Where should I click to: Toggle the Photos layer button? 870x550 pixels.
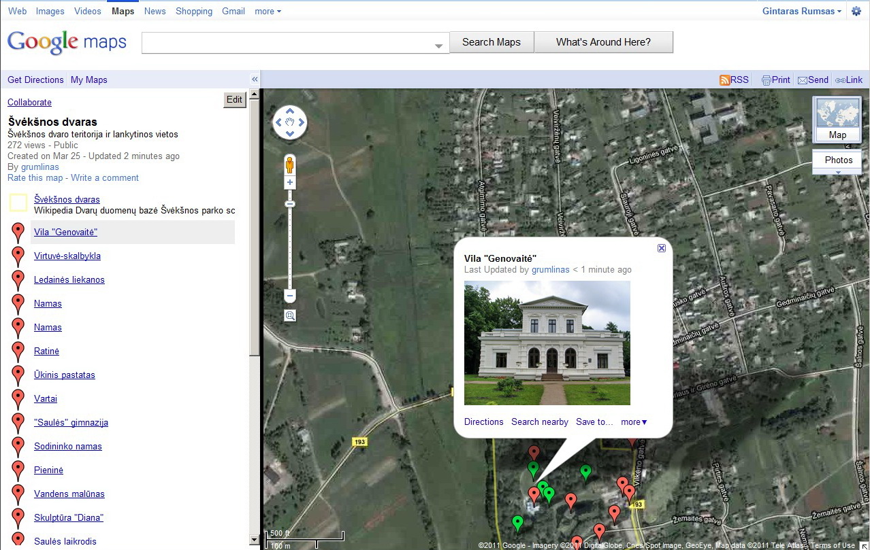click(838, 160)
